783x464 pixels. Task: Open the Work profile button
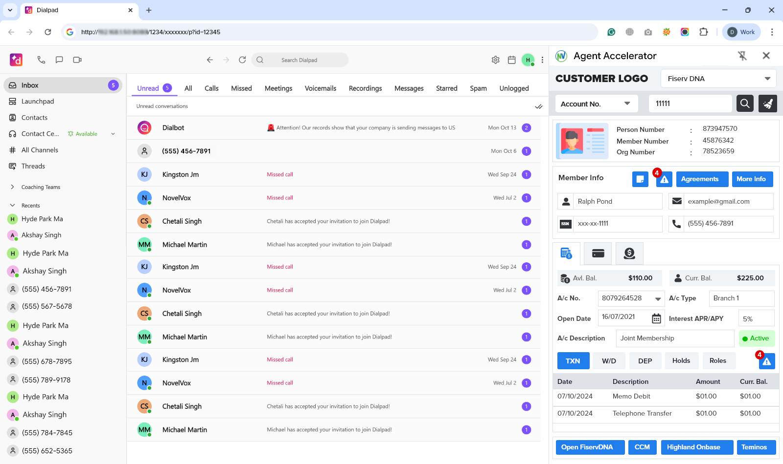(741, 32)
